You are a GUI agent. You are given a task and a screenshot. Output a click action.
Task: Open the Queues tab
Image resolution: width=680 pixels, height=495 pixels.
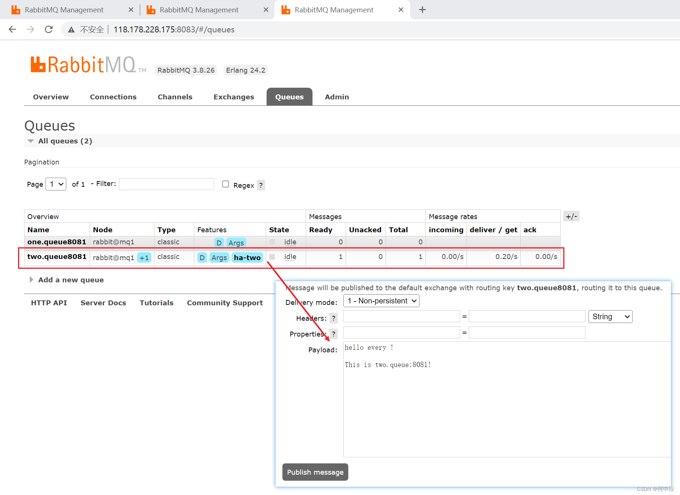pyautogui.click(x=290, y=97)
